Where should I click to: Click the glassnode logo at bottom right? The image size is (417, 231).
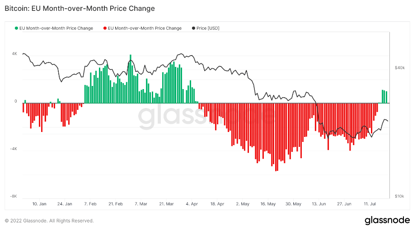pyautogui.click(x=387, y=220)
